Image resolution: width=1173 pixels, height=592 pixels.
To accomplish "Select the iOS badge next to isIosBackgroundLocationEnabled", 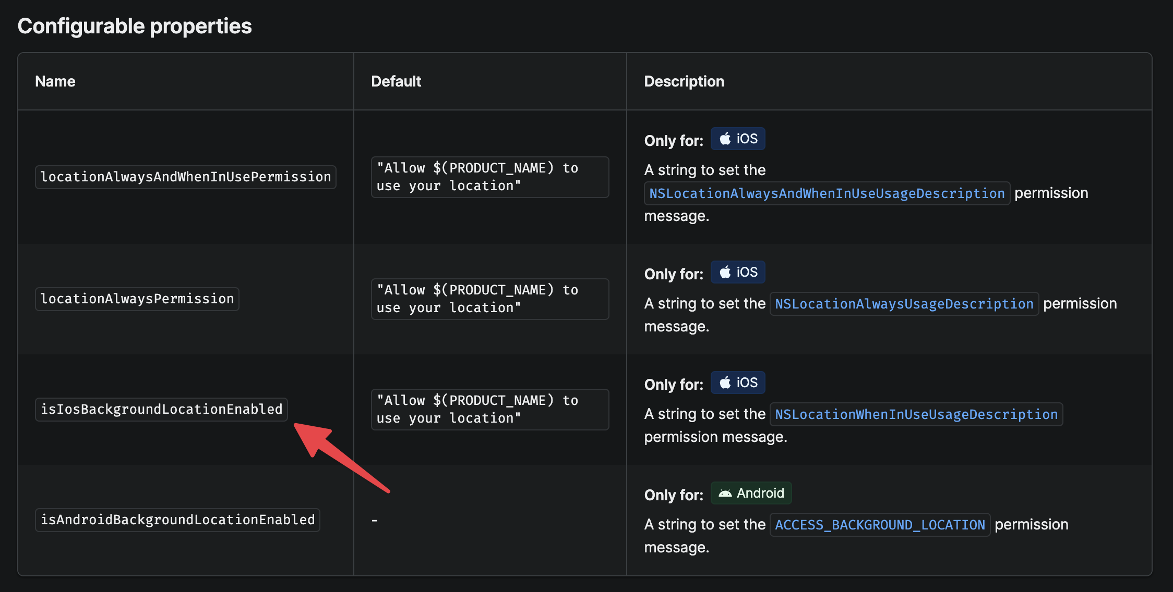I will point(738,382).
